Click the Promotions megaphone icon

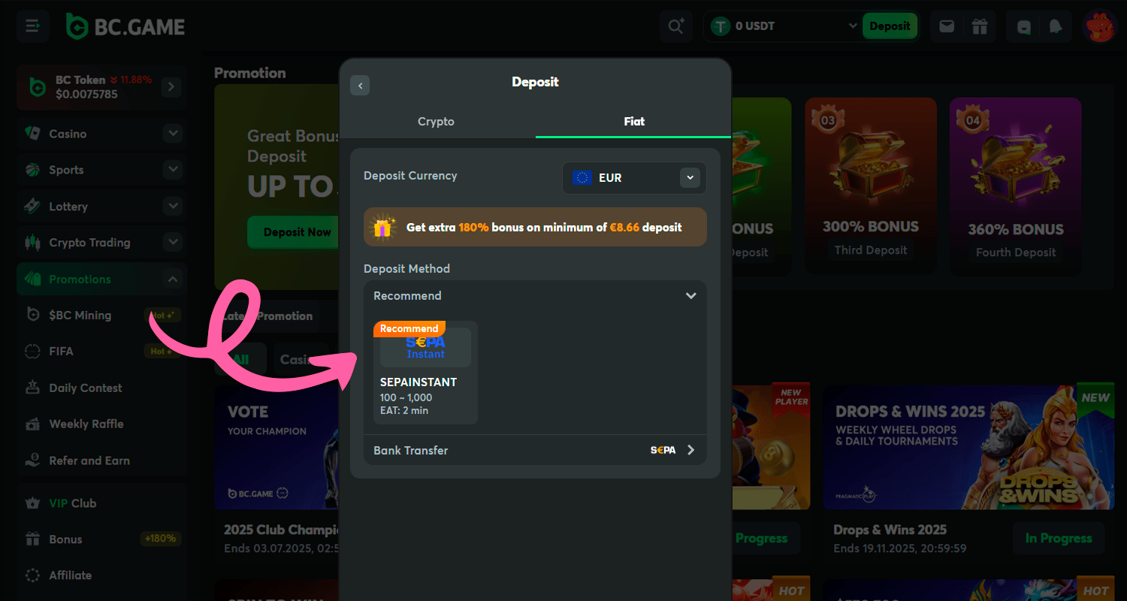(x=32, y=279)
